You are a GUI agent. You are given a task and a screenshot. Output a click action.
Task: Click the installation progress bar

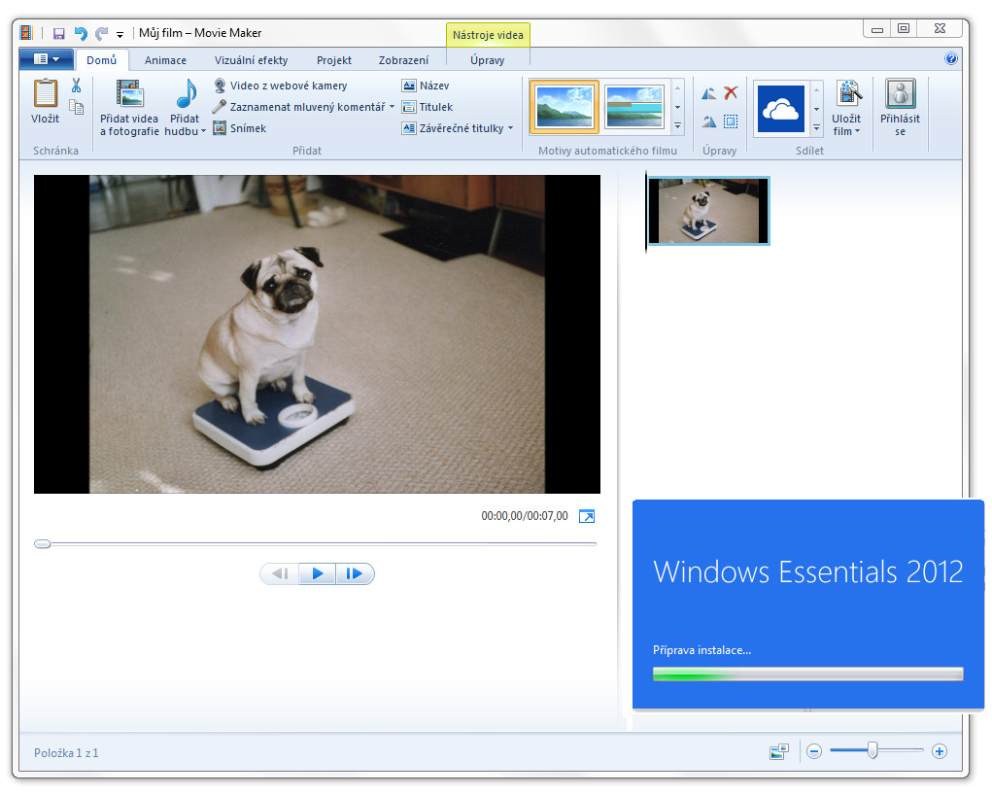808,674
